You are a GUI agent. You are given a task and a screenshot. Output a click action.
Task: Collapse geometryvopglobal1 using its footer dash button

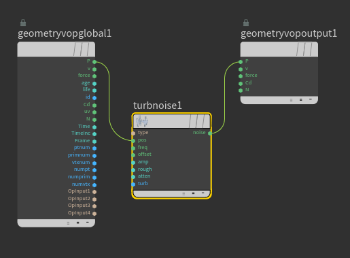click(x=88, y=223)
